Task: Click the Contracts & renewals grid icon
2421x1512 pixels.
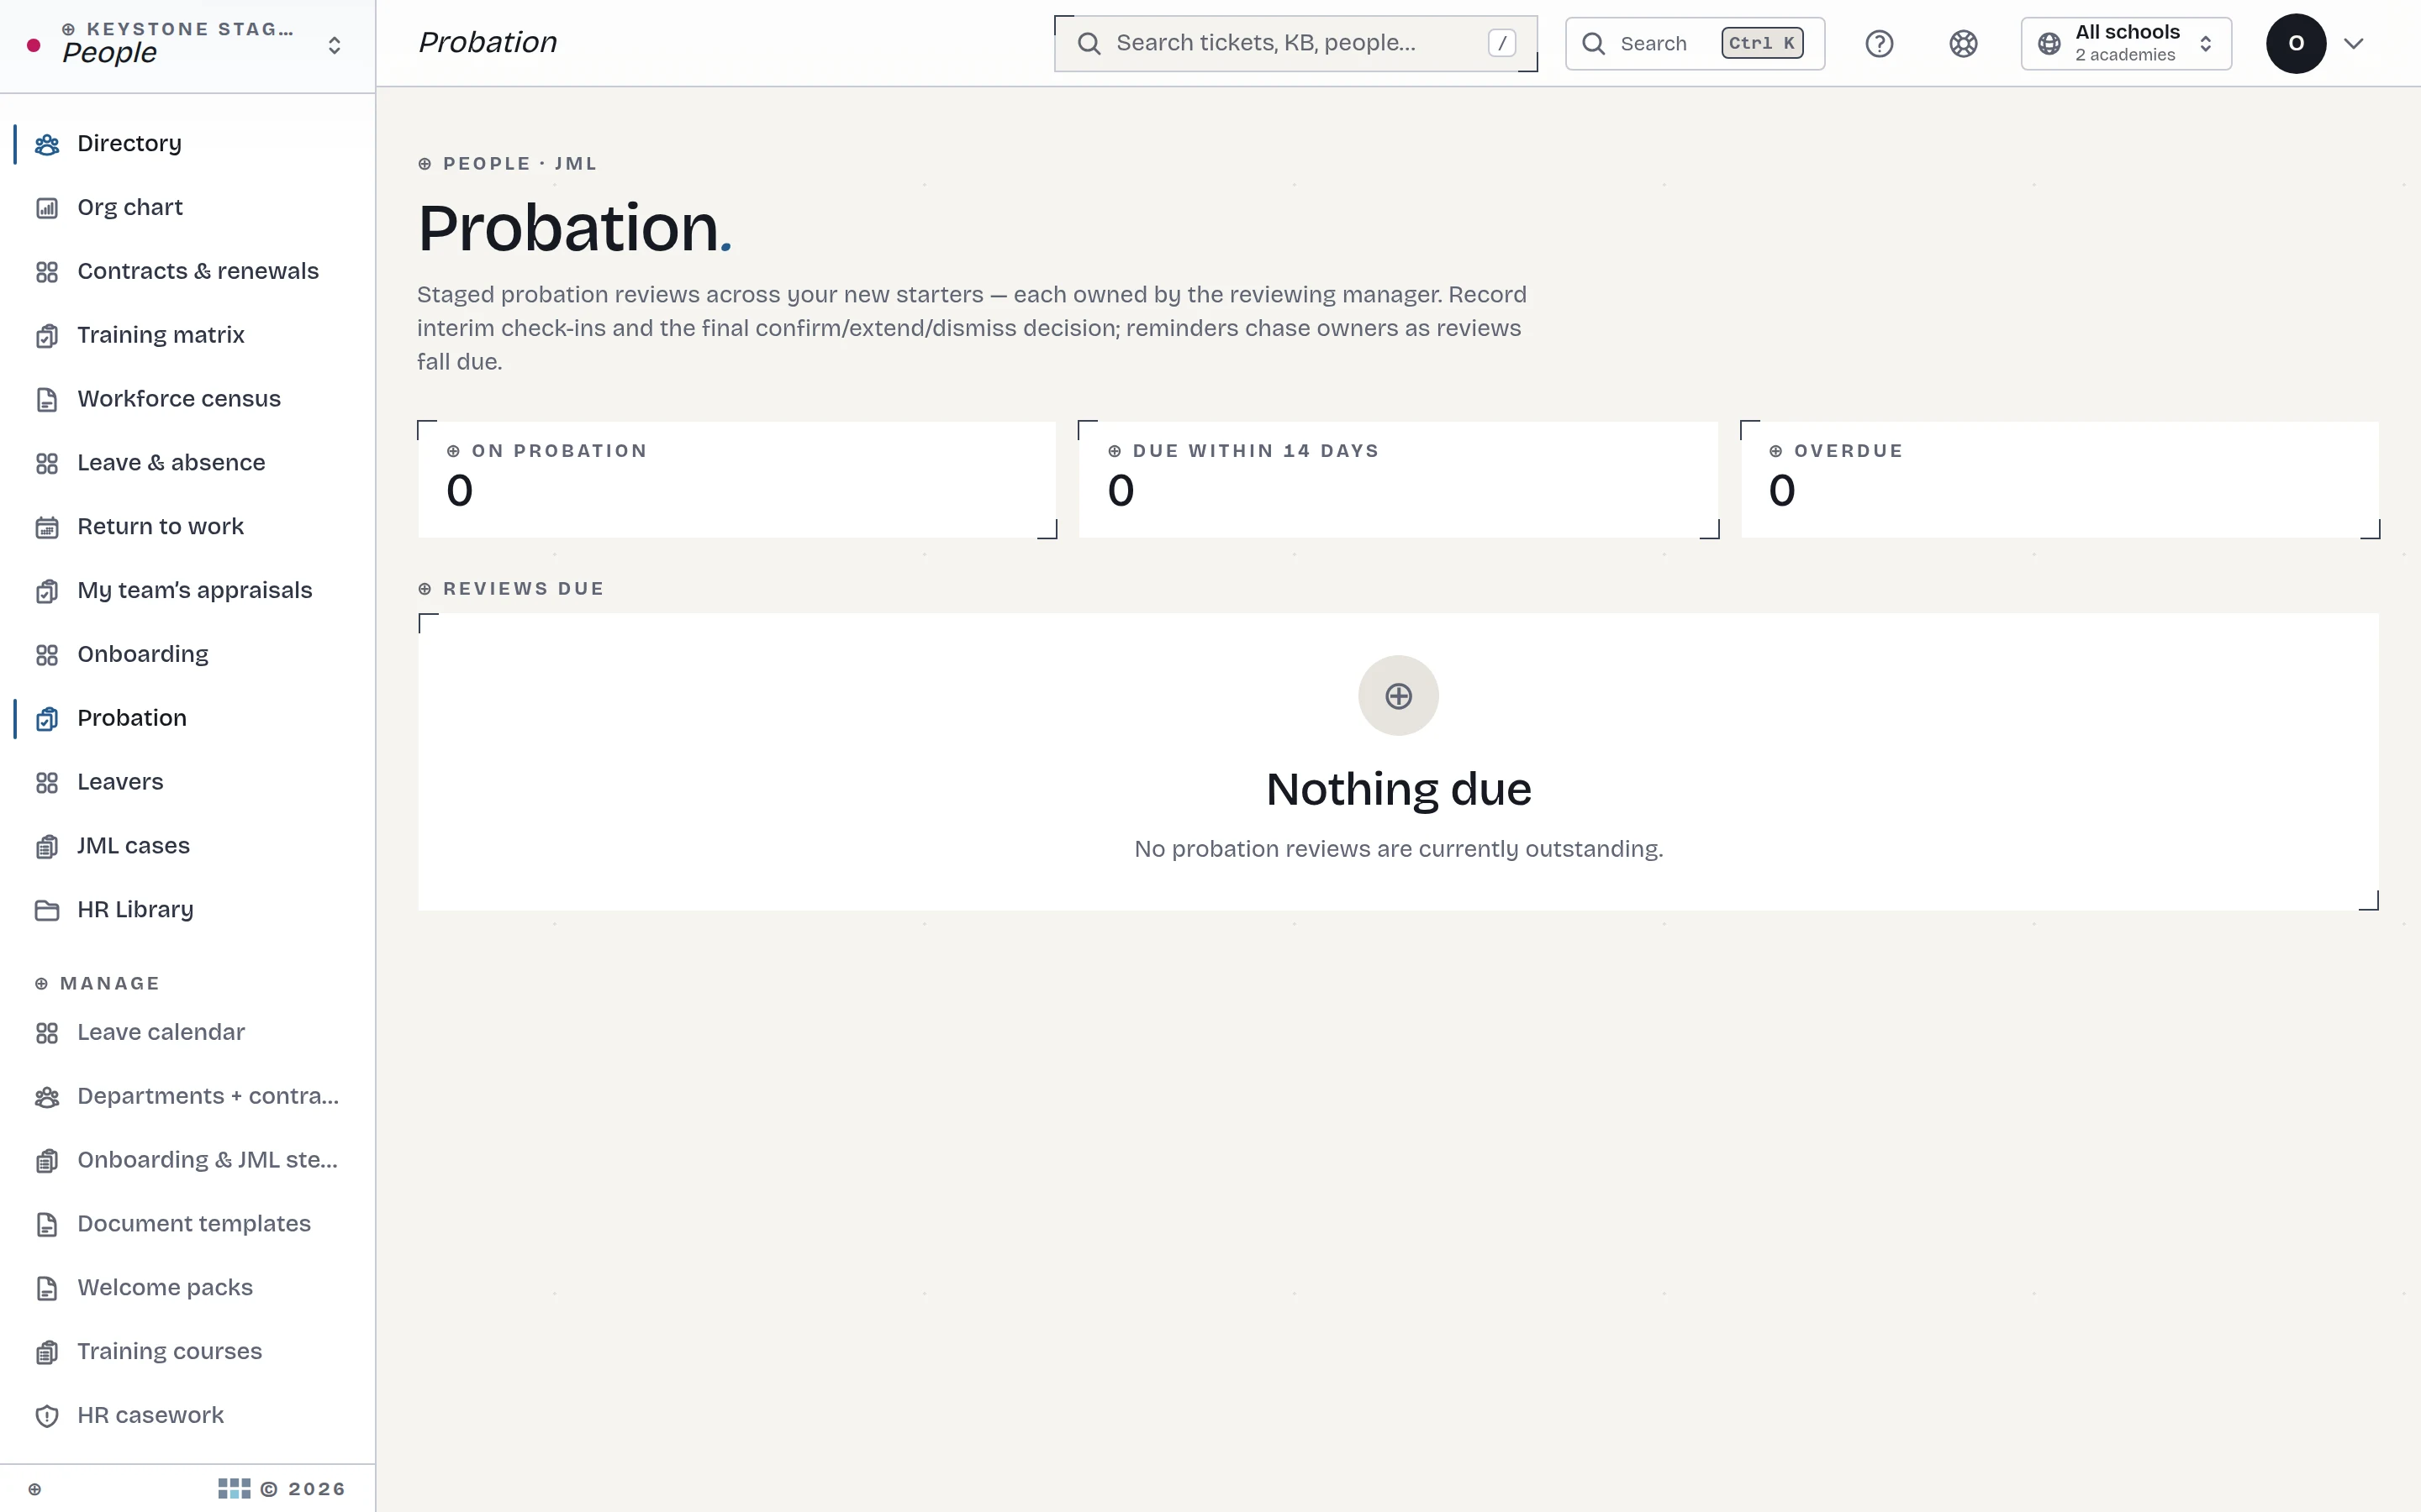Action: pyautogui.click(x=47, y=272)
